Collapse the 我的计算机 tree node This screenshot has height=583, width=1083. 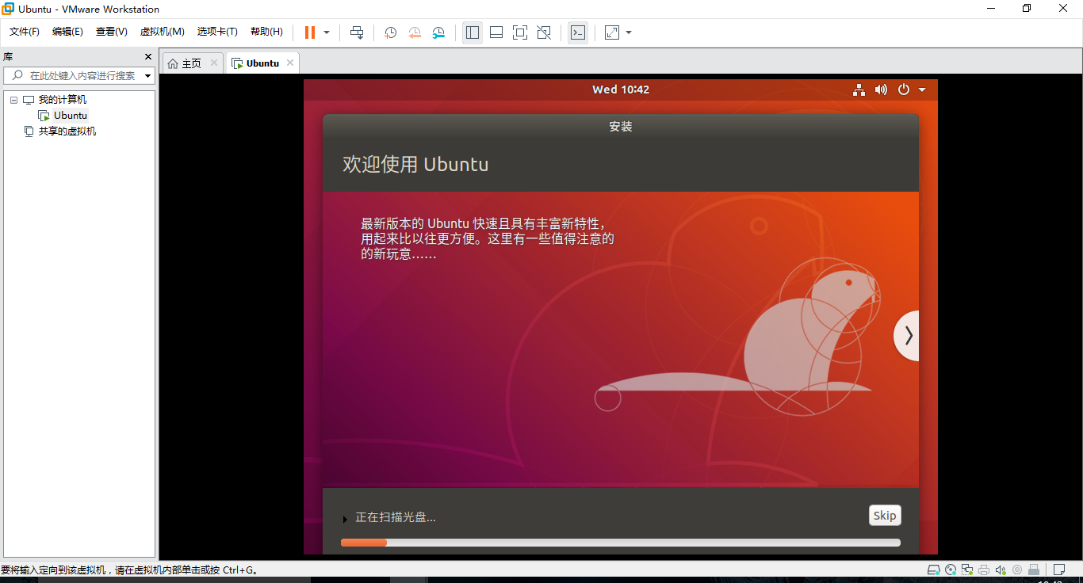pyautogui.click(x=13, y=100)
